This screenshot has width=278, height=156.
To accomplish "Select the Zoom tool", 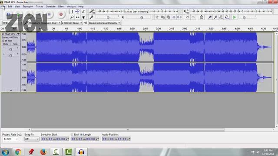I will (72, 17).
